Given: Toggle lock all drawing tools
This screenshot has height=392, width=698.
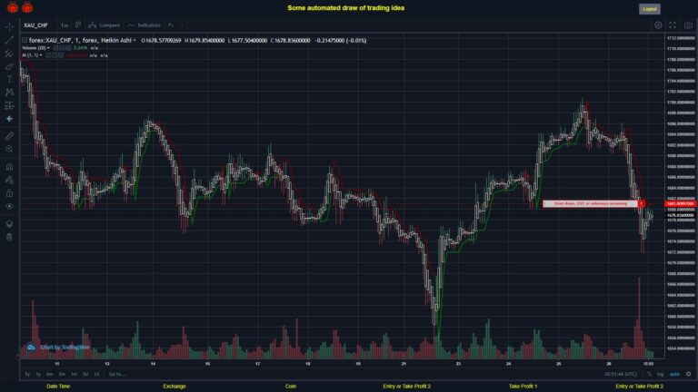Looking at the screenshot, I should pos(9,193).
